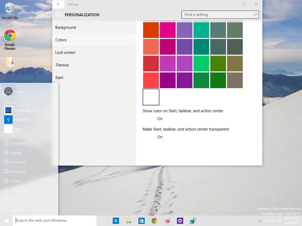Click the red cubes app on taskbar
Viewport: 302px width, 226px height.
[x=167, y=221]
